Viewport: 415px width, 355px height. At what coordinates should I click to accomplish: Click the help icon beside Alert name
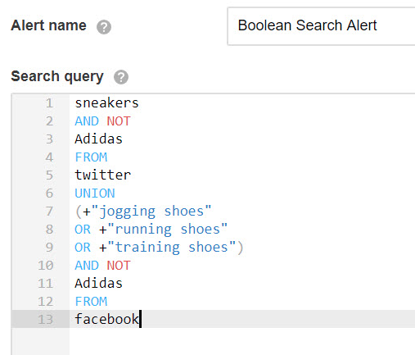point(104,27)
